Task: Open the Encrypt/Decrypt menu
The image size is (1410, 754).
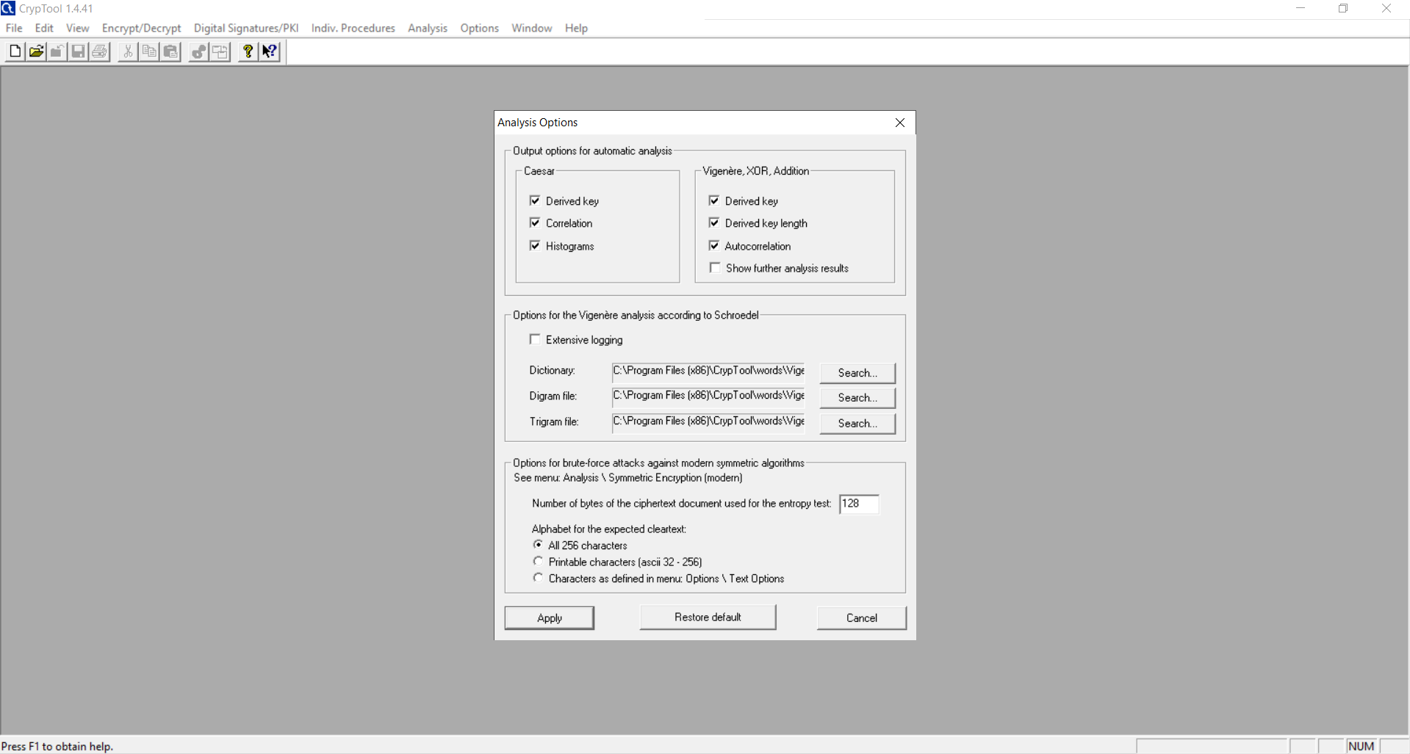Action: click(141, 28)
